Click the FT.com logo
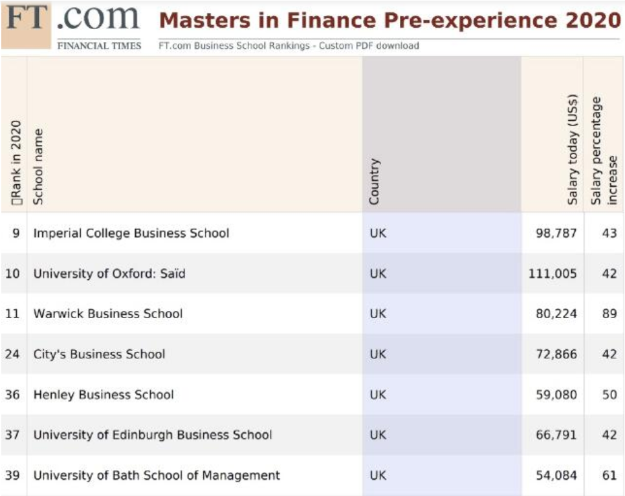Viewport: 625px width, 496px height. (x=72, y=19)
